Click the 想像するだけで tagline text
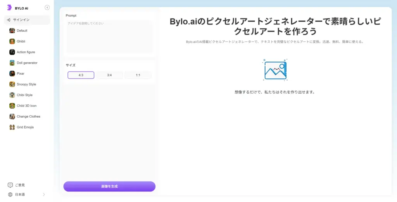 tap(275, 92)
